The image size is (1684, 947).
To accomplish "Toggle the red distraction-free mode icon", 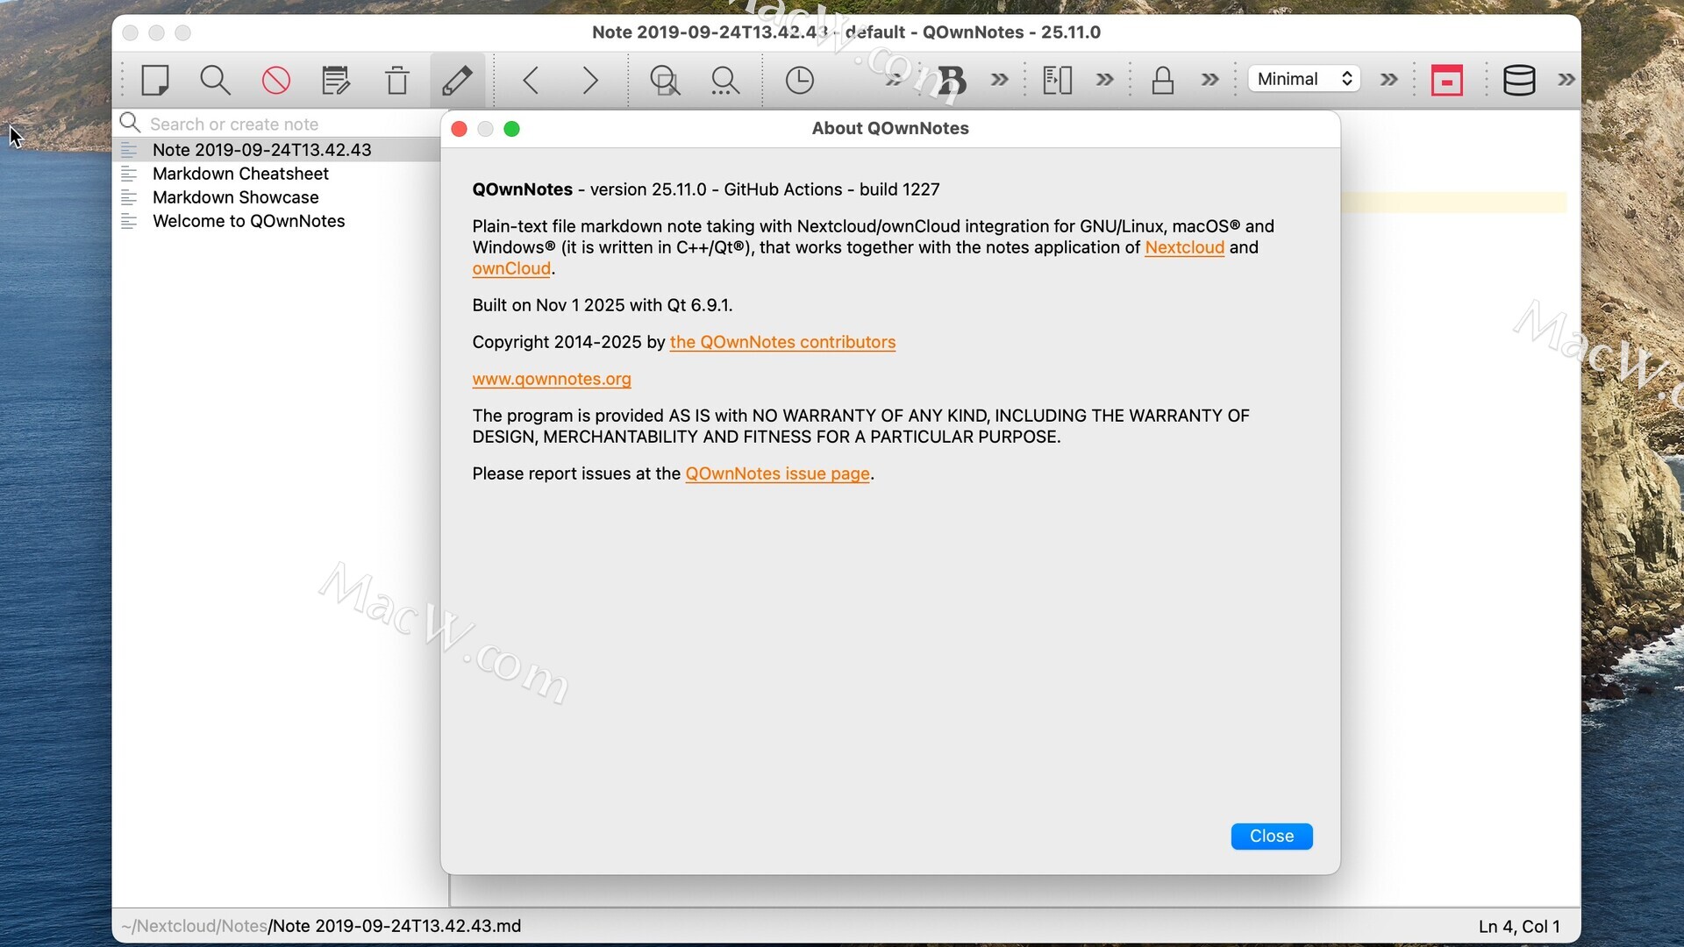I will pyautogui.click(x=1446, y=80).
